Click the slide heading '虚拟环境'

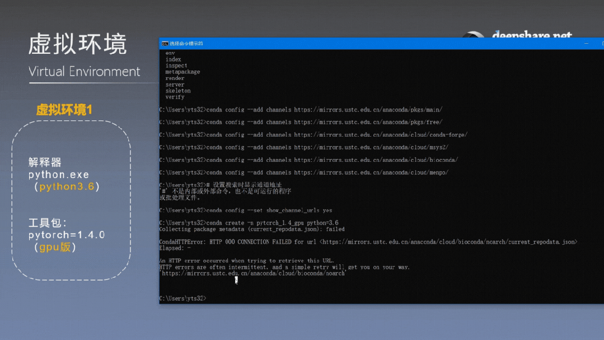[77, 44]
